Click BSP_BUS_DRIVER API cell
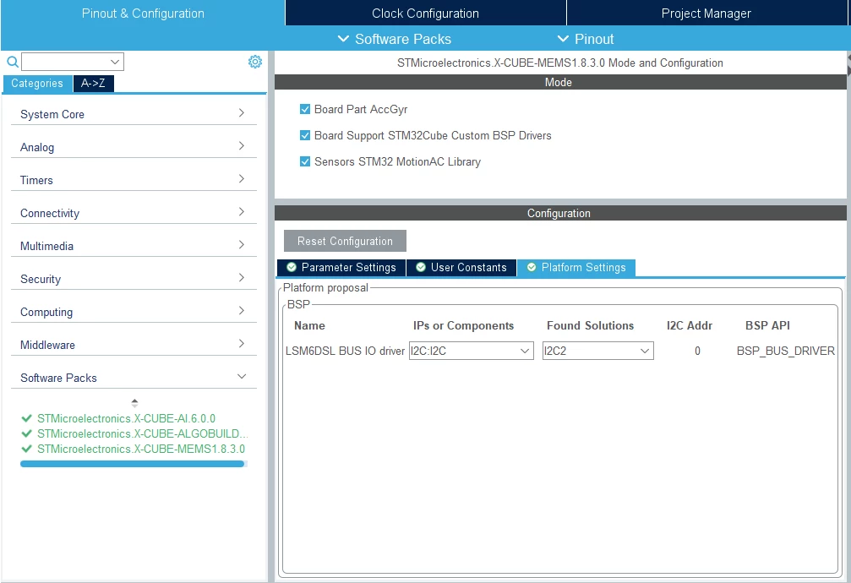 [785, 351]
